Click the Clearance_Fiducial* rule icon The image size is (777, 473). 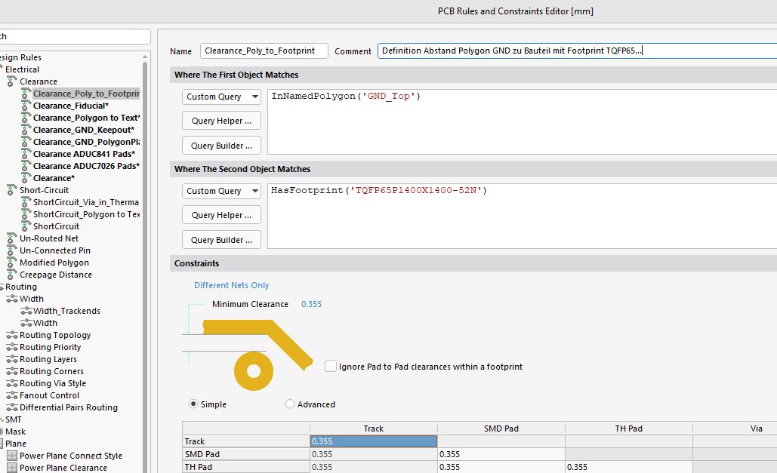26,106
